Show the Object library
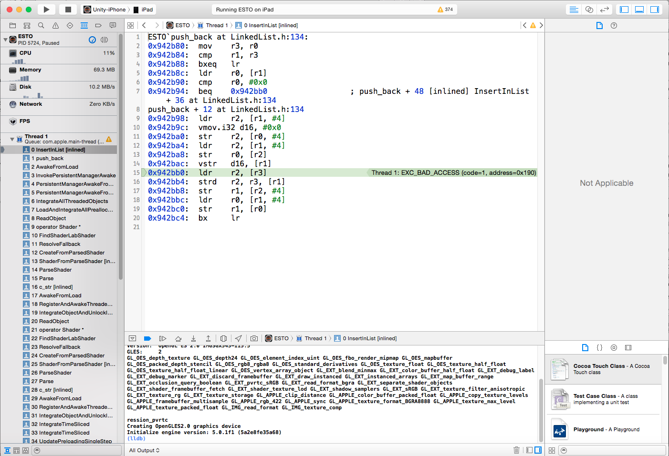Image resolution: width=669 pixels, height=456 pixels. point(614,347)
